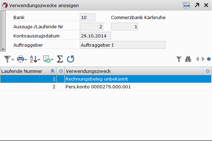Viewport: 212px width, 141px height.
Task: Close the Verwendungszwecke anzeigen window
Action: coord(206,5)
